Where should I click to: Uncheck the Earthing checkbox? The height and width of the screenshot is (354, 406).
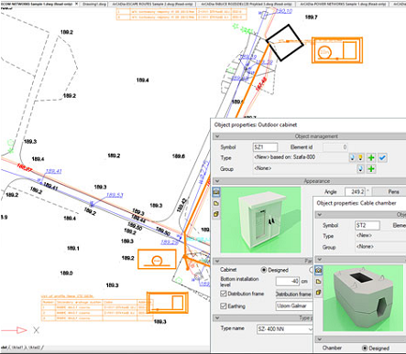[224, 306]
